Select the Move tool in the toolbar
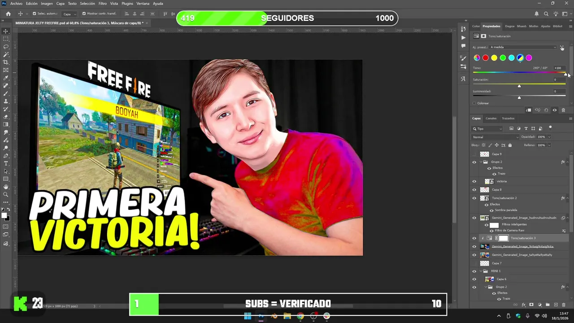The height and width of the screenshot is (323, 574). (x=6, y=31)
